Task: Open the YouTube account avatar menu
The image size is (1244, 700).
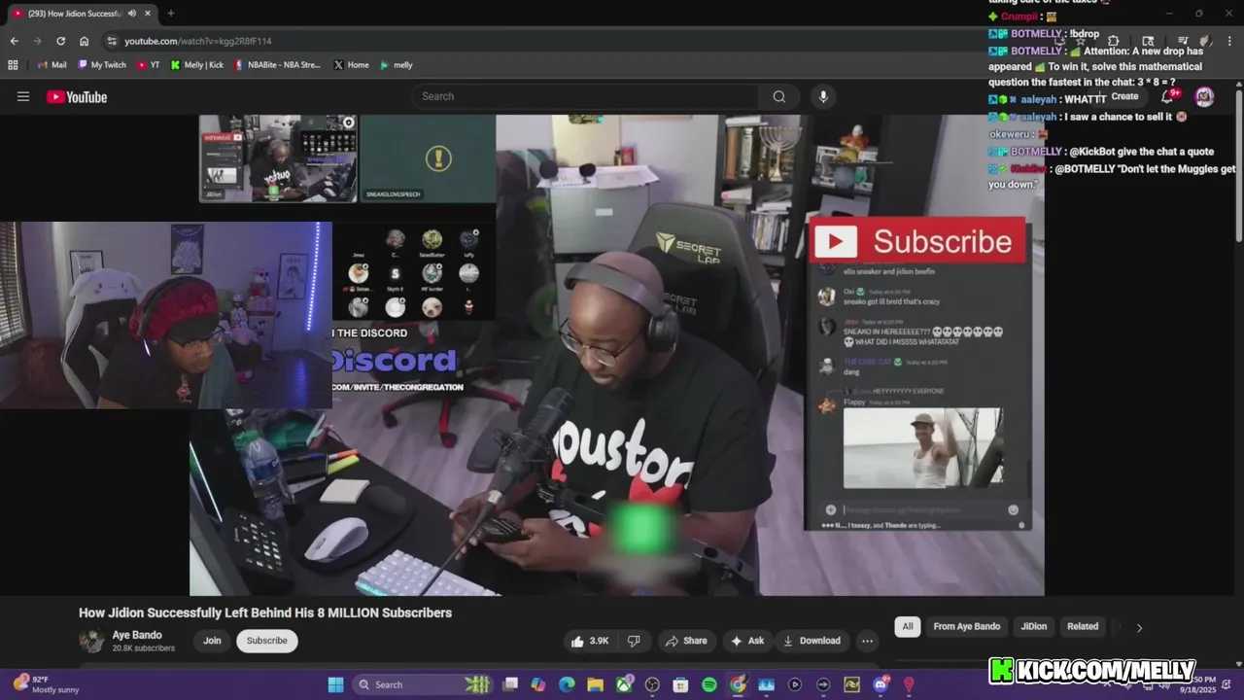Action: click(x=1204, y=96)
